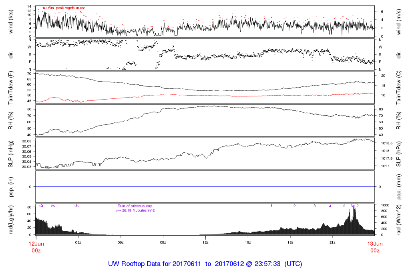Select the 'SLP (hPa)' axis label
The image size is (410, 280).
coord(398,154)
